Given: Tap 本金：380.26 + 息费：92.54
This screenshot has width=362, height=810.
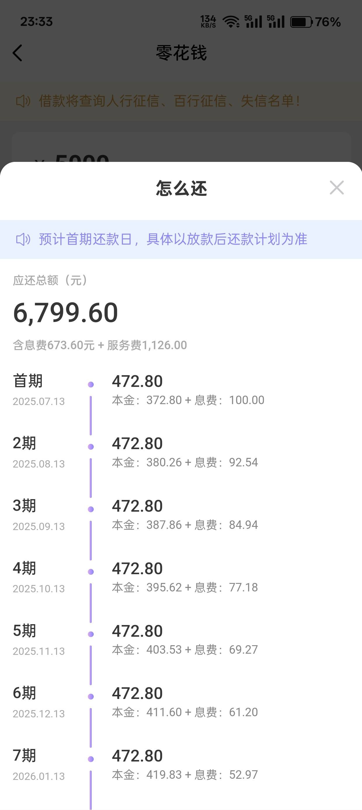Looking at the screenshot, I should [x=185, y=463].
